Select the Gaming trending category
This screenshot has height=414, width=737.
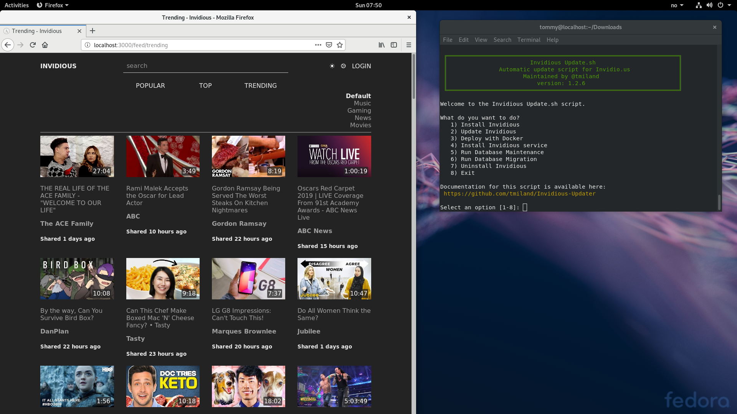(x=359, y=110)
